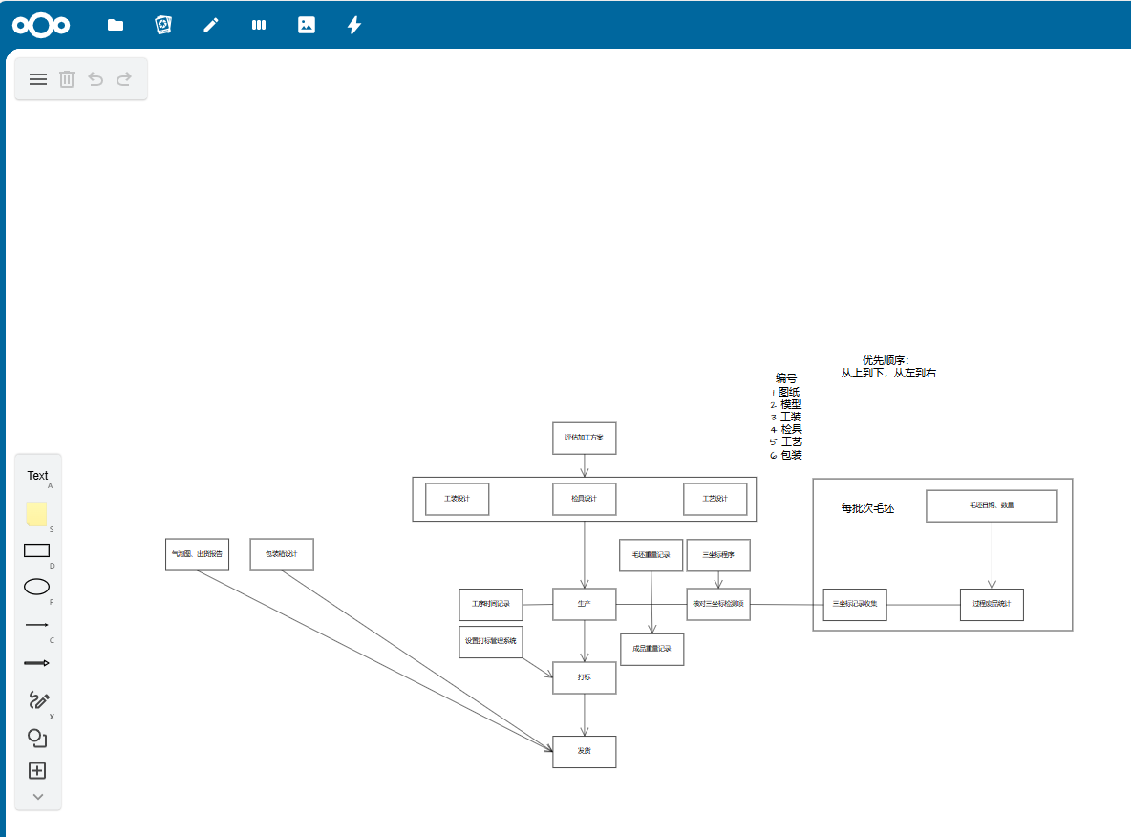
Task: Select the shapes library tool
Action: [x=37, y=738]
